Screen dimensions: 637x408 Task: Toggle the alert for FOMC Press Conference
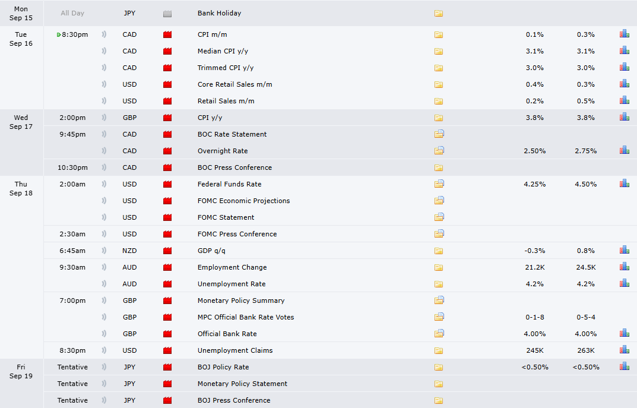click(104, 233)
